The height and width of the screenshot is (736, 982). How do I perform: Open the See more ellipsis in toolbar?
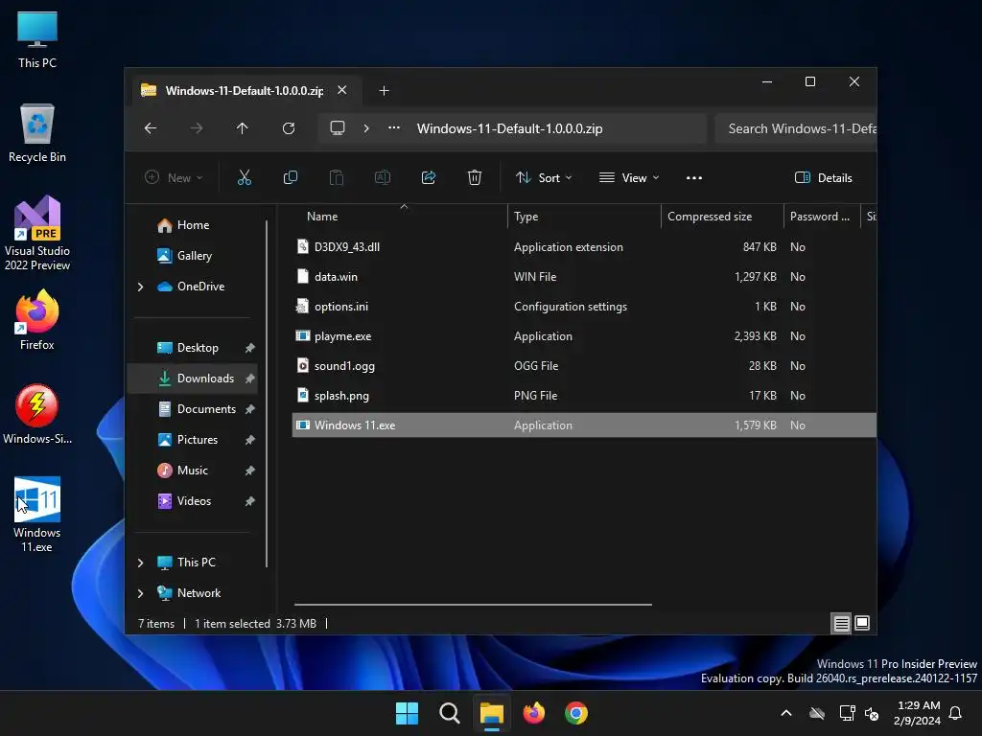[x=694, y=177]
